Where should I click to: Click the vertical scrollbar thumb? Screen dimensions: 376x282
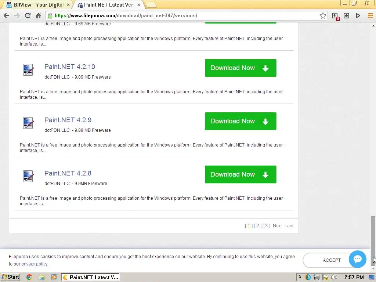pos(373,241)
